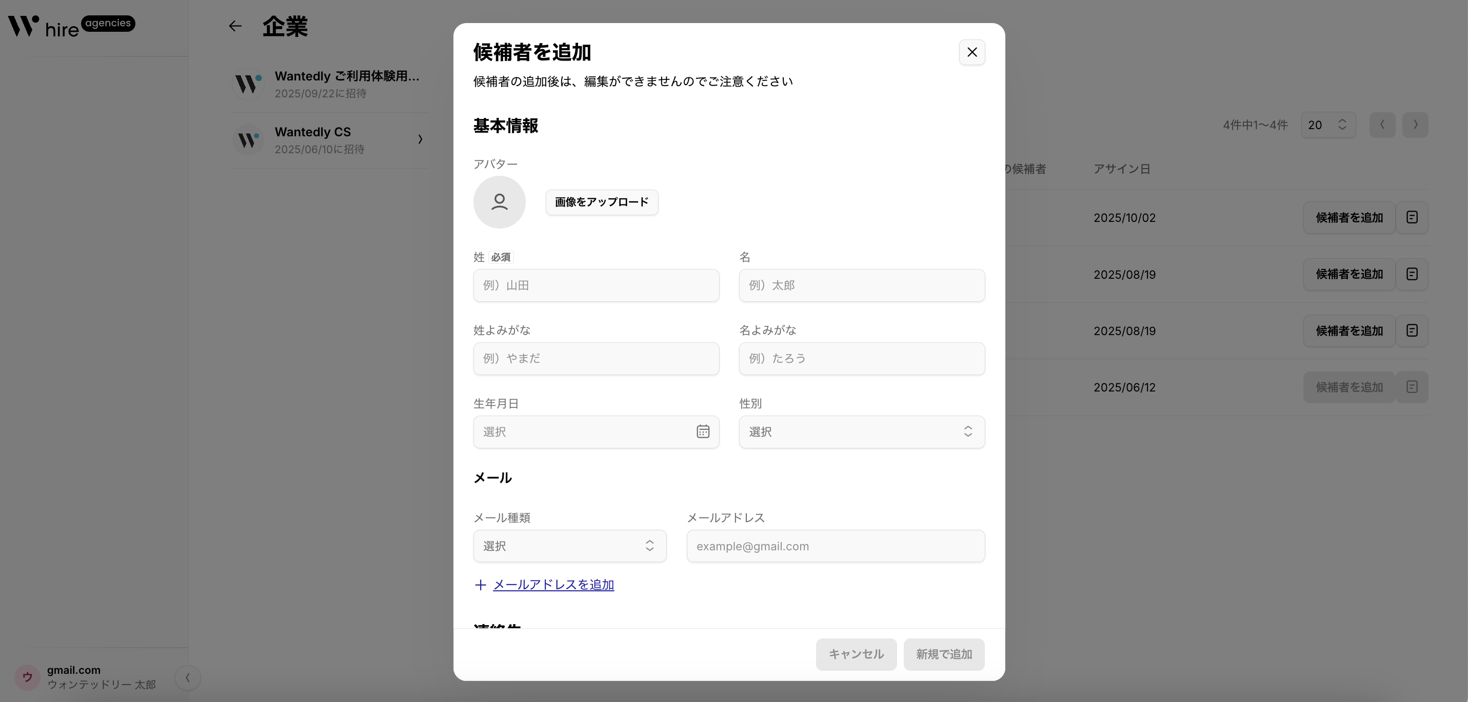Click the back arrow next to 企業

pos(235,26)
